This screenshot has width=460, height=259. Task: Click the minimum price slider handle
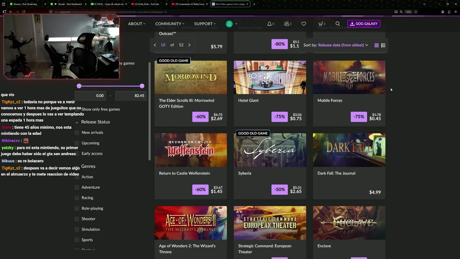click(x=79, y=86)
